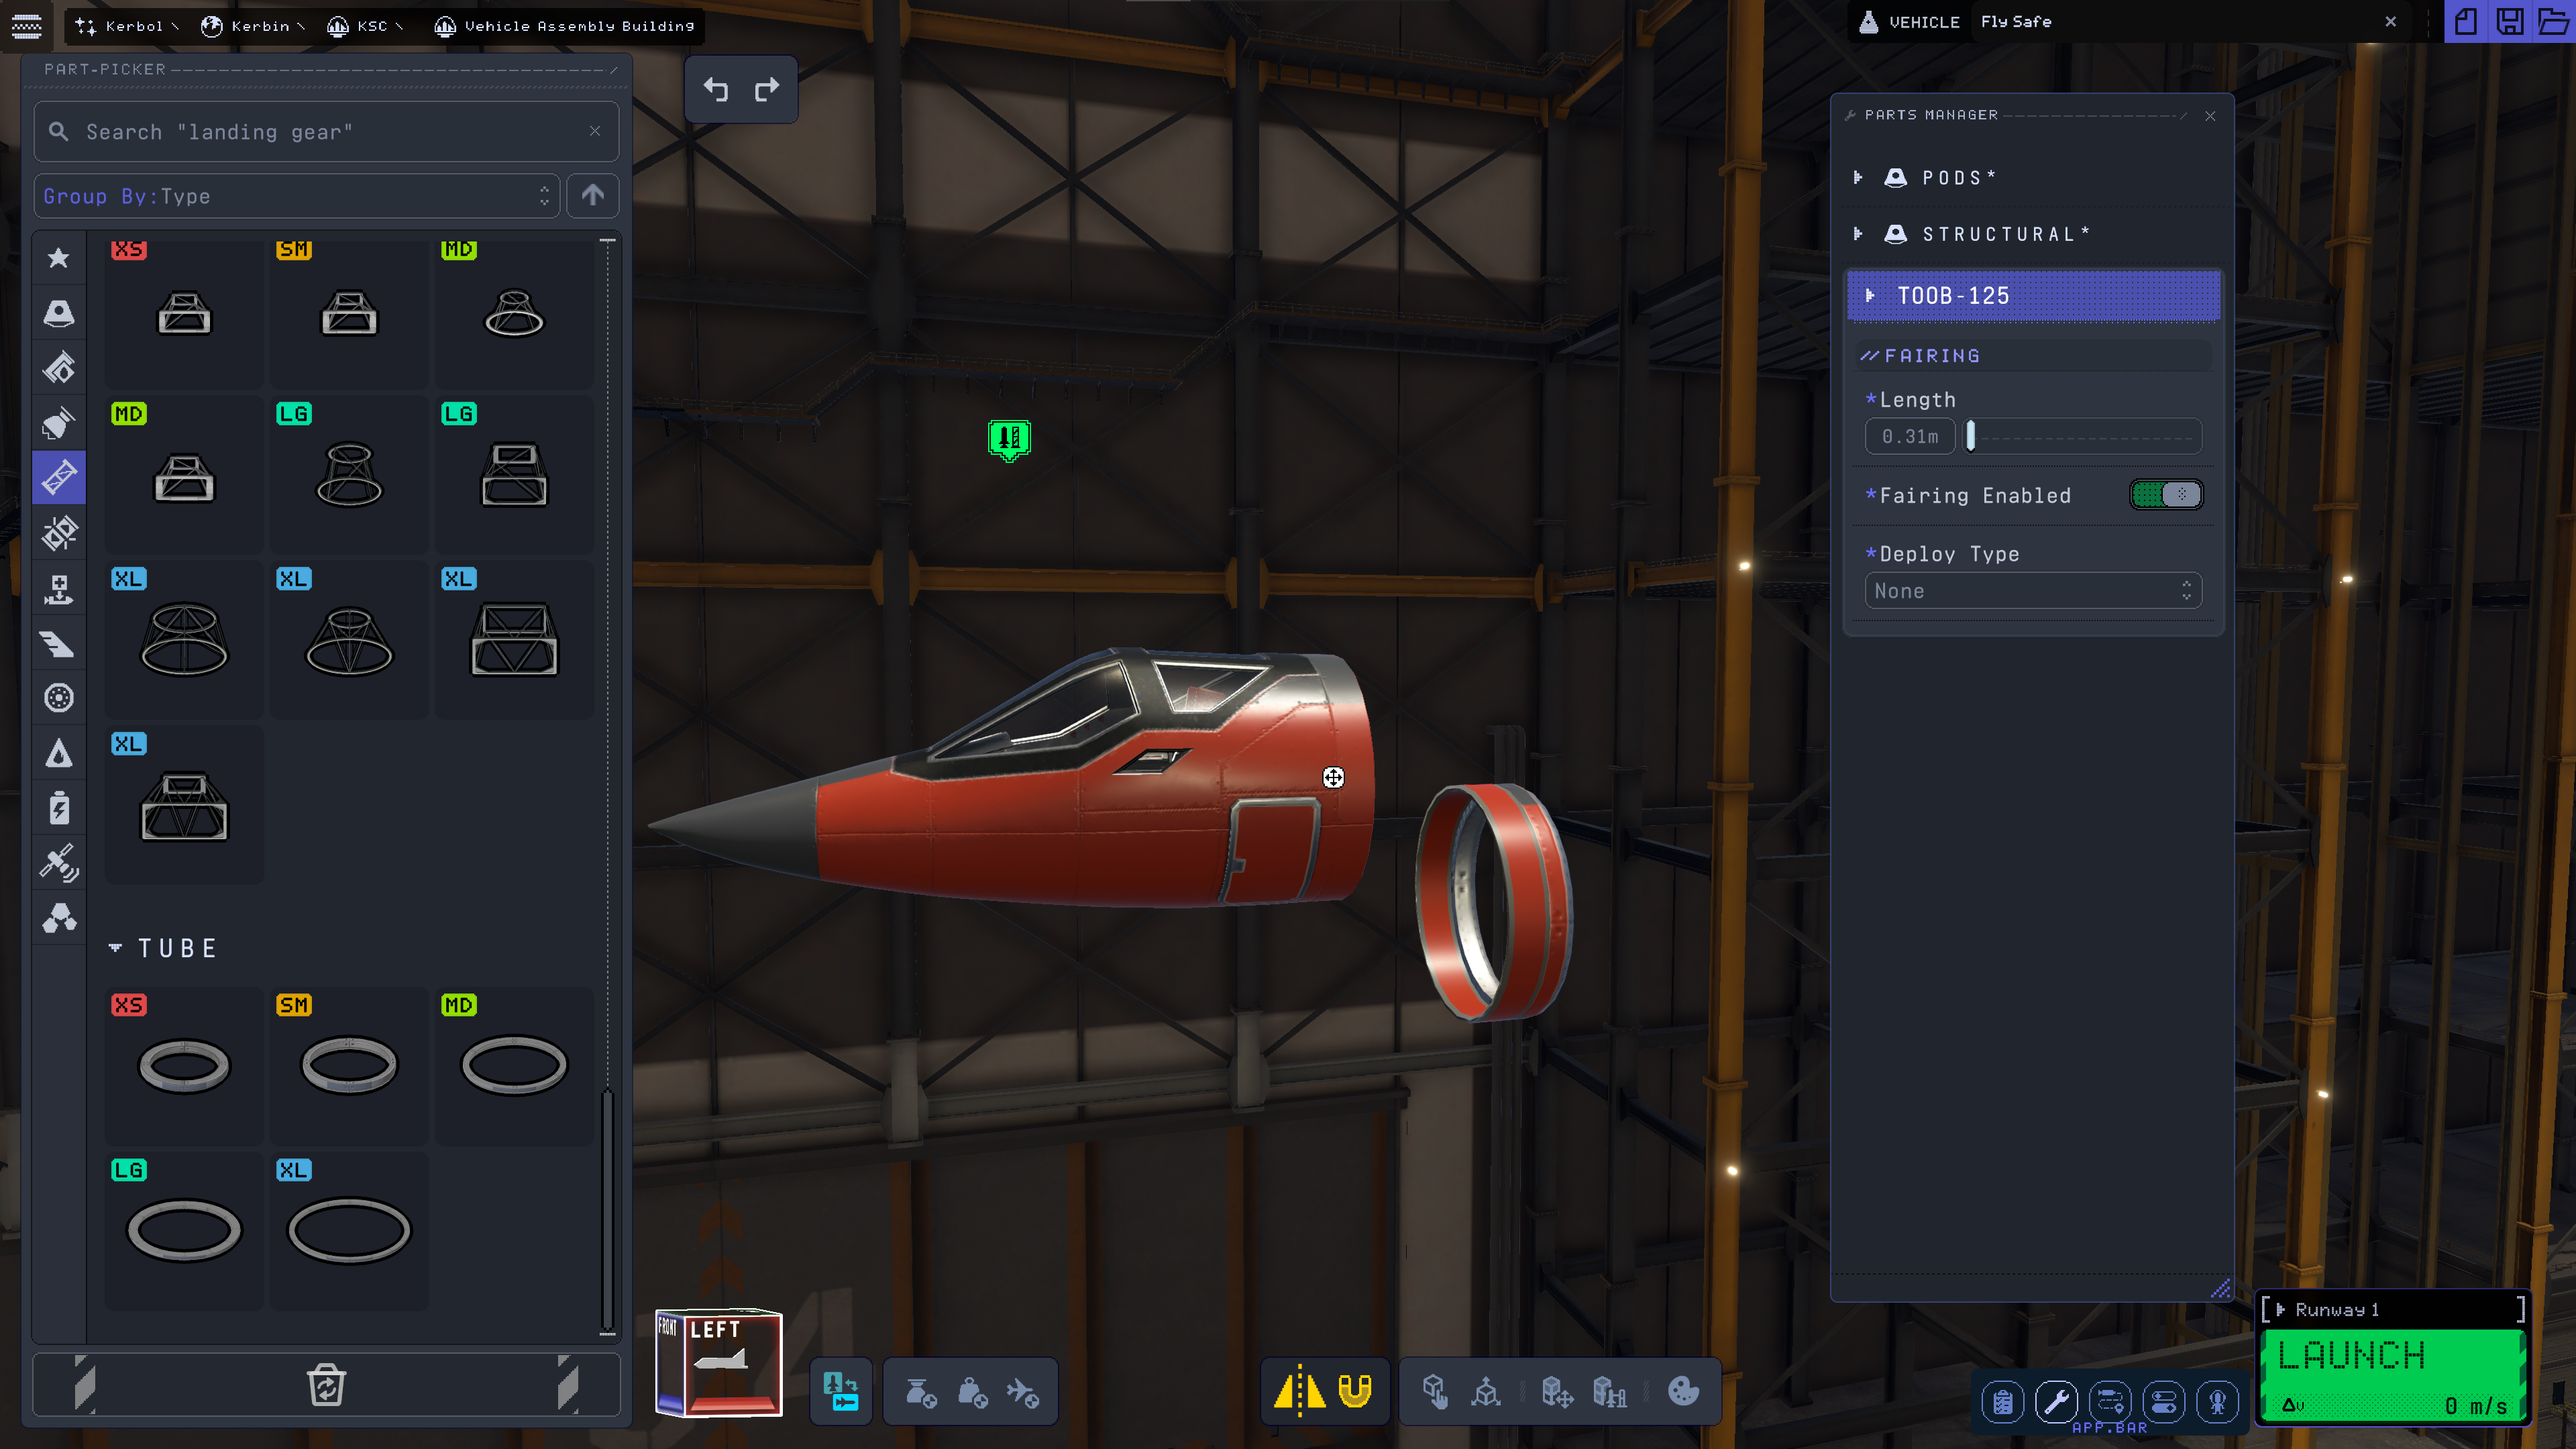Click Vehicle Assembly Building breadcrumb
This screenshot has width=2576, height=1449.
565,26
